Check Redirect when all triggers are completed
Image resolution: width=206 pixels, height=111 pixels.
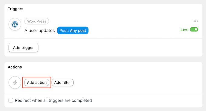click(x=11, y=100)
